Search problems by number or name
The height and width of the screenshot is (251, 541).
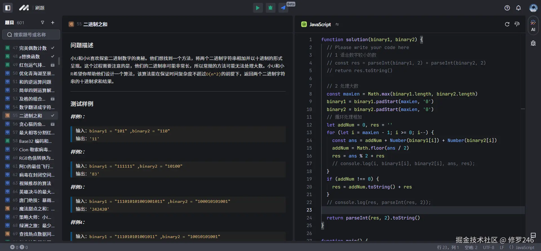click(x=31, y=35)
